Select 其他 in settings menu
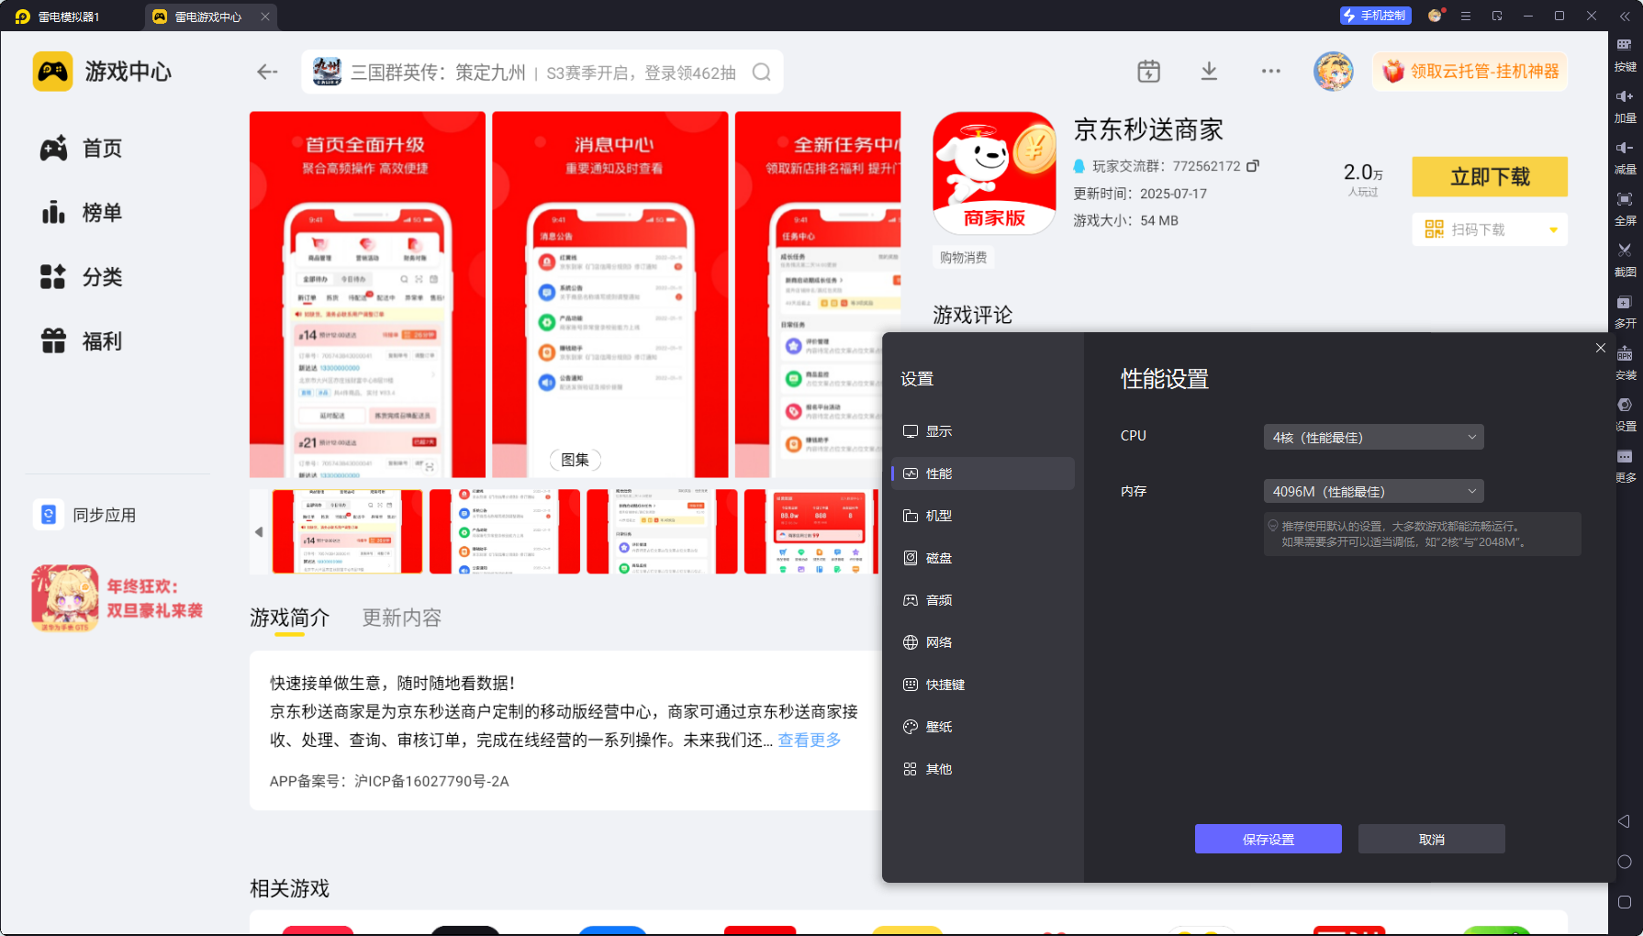This screenshot has height=936, width=1643. [x=983, y=769]
